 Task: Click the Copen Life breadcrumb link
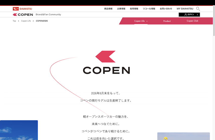point(26,21)
